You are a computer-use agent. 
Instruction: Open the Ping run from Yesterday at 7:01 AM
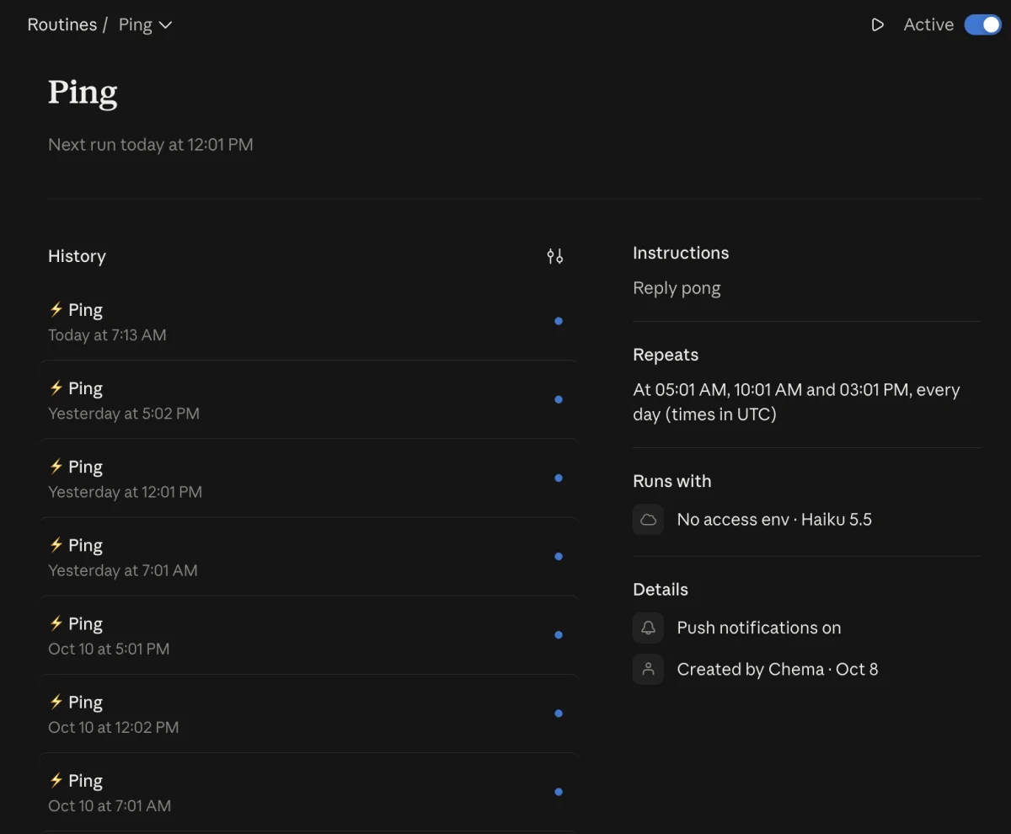point(309,557)
